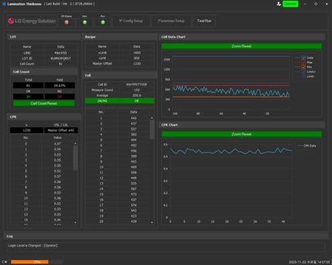Click the Yield percentage value field
Image resolution: width=332 pixels, height=265 pixels.
point(60,85)
